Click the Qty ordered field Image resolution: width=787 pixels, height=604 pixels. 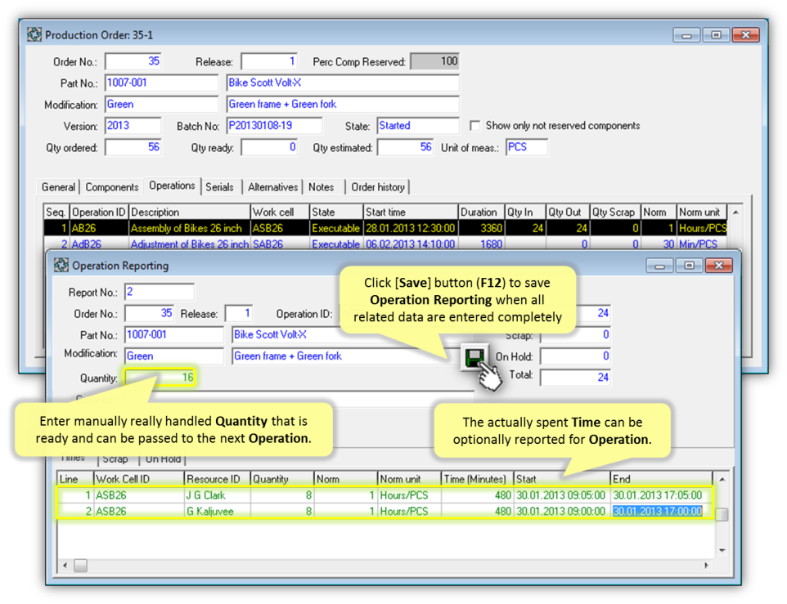[x=133, y=147]
